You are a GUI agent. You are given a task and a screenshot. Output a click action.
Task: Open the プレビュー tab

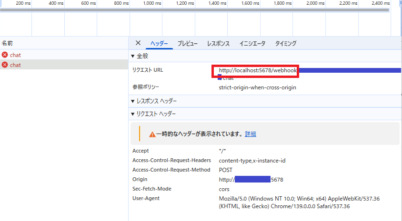188,44
